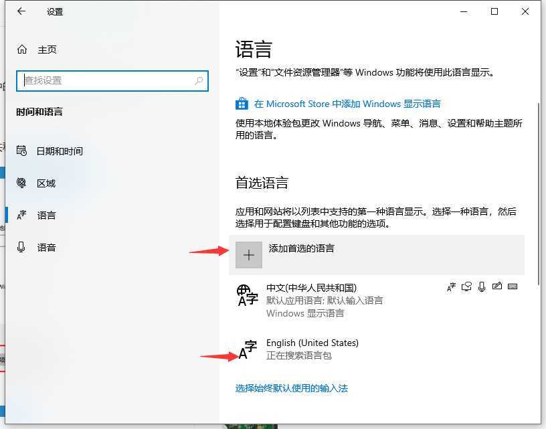Minimize the Settings window
This screenshot has height=429, width=546.
(x=464, y=11)
